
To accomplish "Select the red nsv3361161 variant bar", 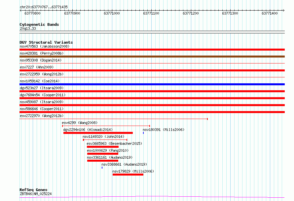I will tap(103, 161).
